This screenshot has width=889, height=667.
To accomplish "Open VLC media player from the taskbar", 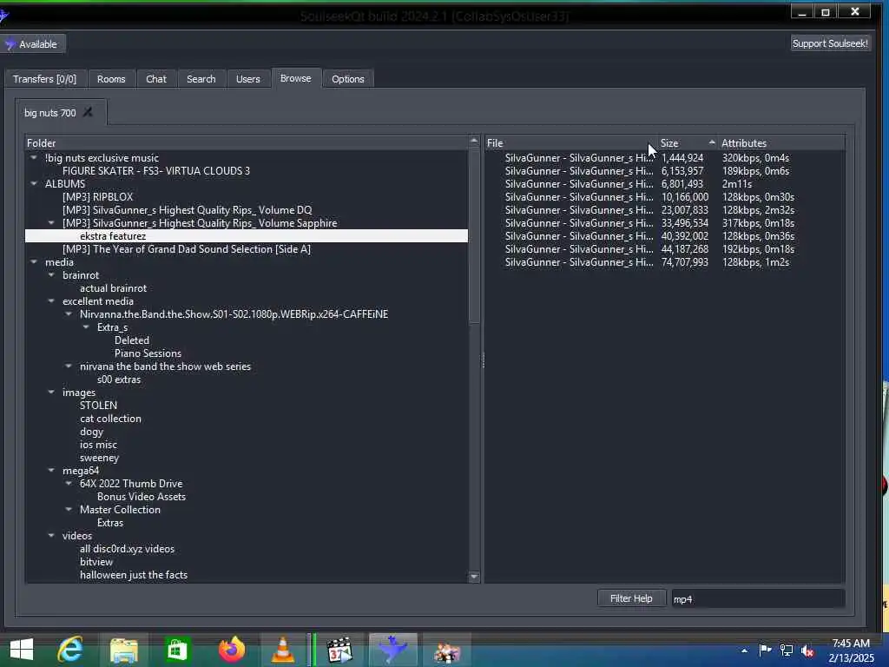I will click(x=282, y=650).
